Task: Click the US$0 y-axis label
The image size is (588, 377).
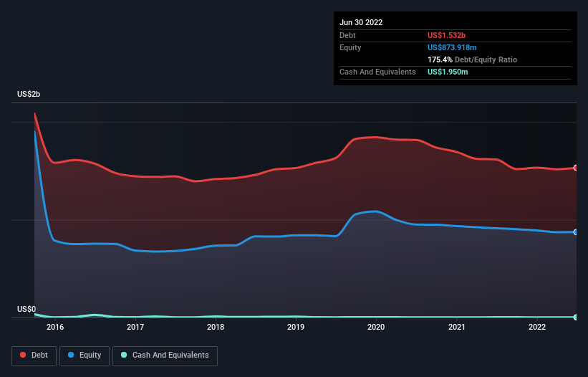Action: (x=26, y=309)
